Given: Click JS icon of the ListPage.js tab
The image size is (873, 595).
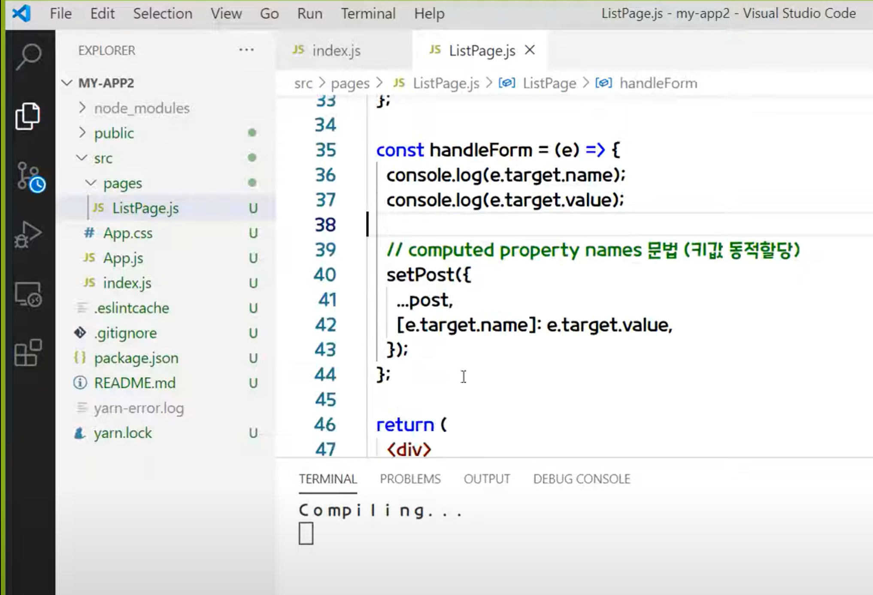Looking at the screenshot, I should tap(435, 50).
